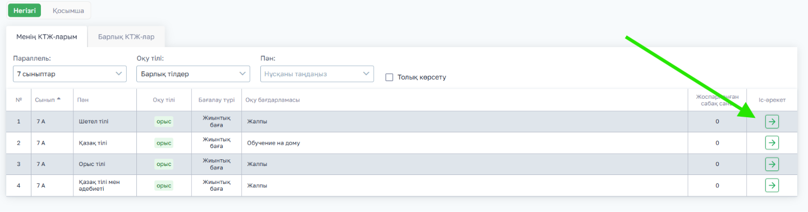Click the орыс badge in Орыс тілі row
The width and height of the screenshot is (808, 212).
click(164, 164)
